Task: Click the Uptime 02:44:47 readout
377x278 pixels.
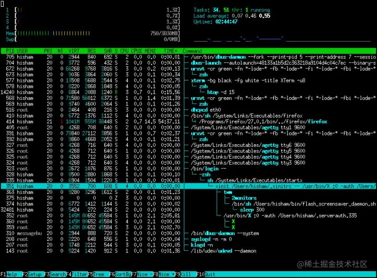Action: tap(215, 21)
